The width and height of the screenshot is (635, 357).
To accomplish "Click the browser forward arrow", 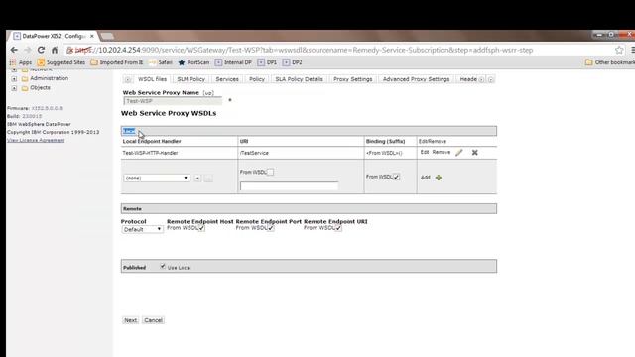I will click(28, 50).
